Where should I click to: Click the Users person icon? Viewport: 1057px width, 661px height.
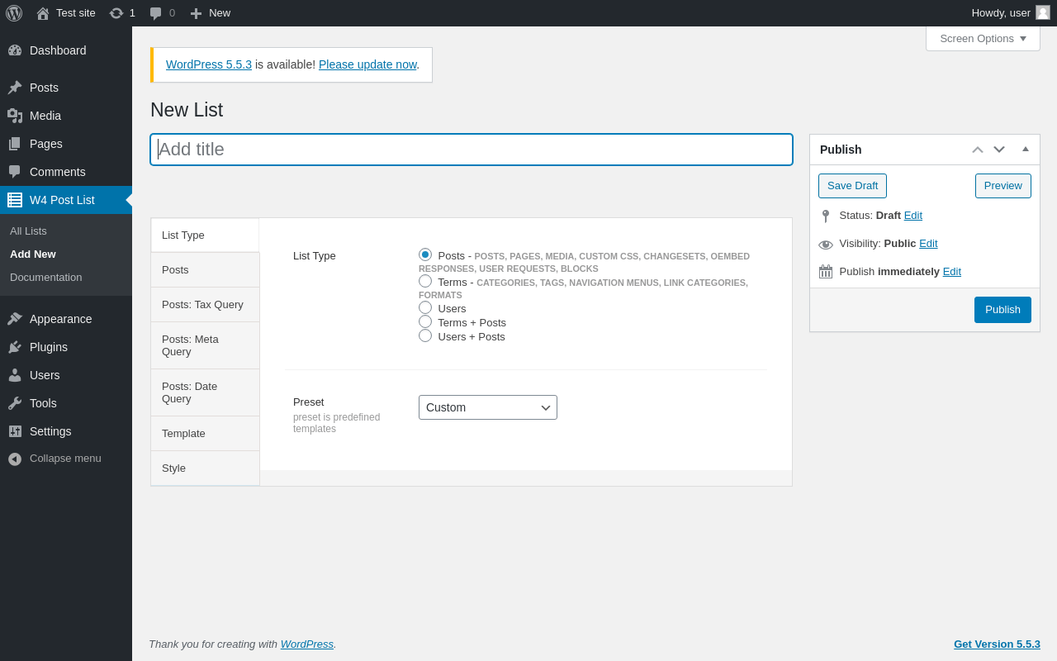tap(15, 375)
